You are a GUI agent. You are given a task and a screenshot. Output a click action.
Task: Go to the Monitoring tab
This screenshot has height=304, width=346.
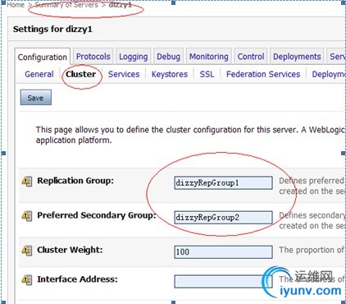point(209,57)
